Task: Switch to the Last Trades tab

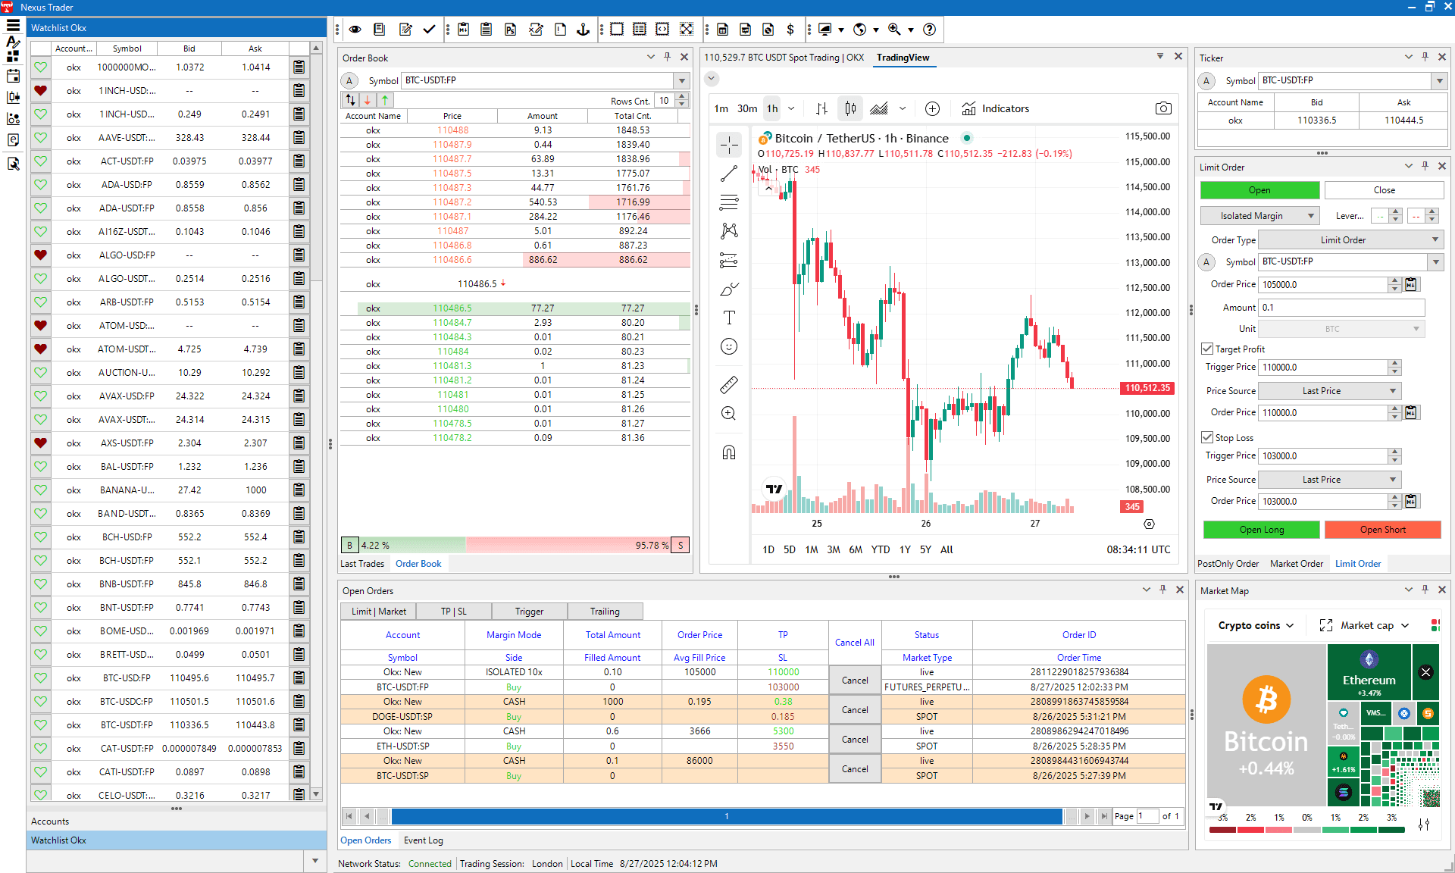Action: click(362, 563)
